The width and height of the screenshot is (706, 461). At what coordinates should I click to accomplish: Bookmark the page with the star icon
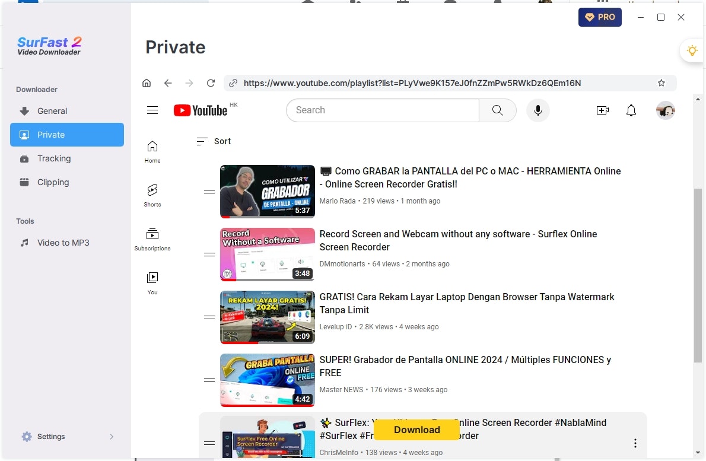pos(661,83)
